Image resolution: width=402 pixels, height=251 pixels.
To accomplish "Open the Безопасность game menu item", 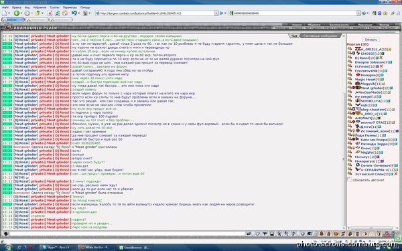I will point(339,25).
